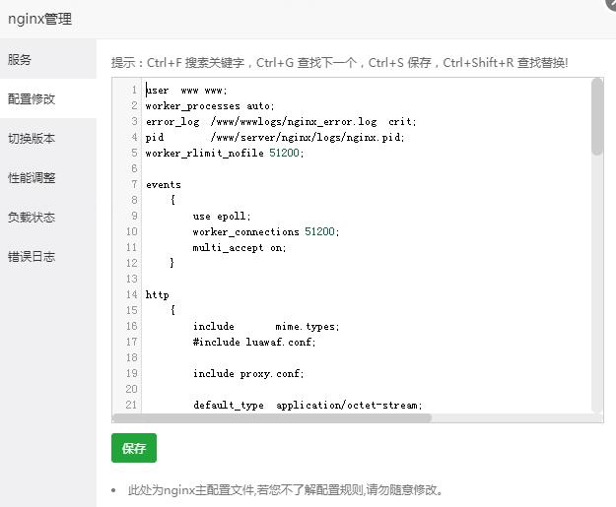Click line number 7 in the gutter
Image resolution: width=616 pixels, height=507 pixels.
(x=134, y=169)
